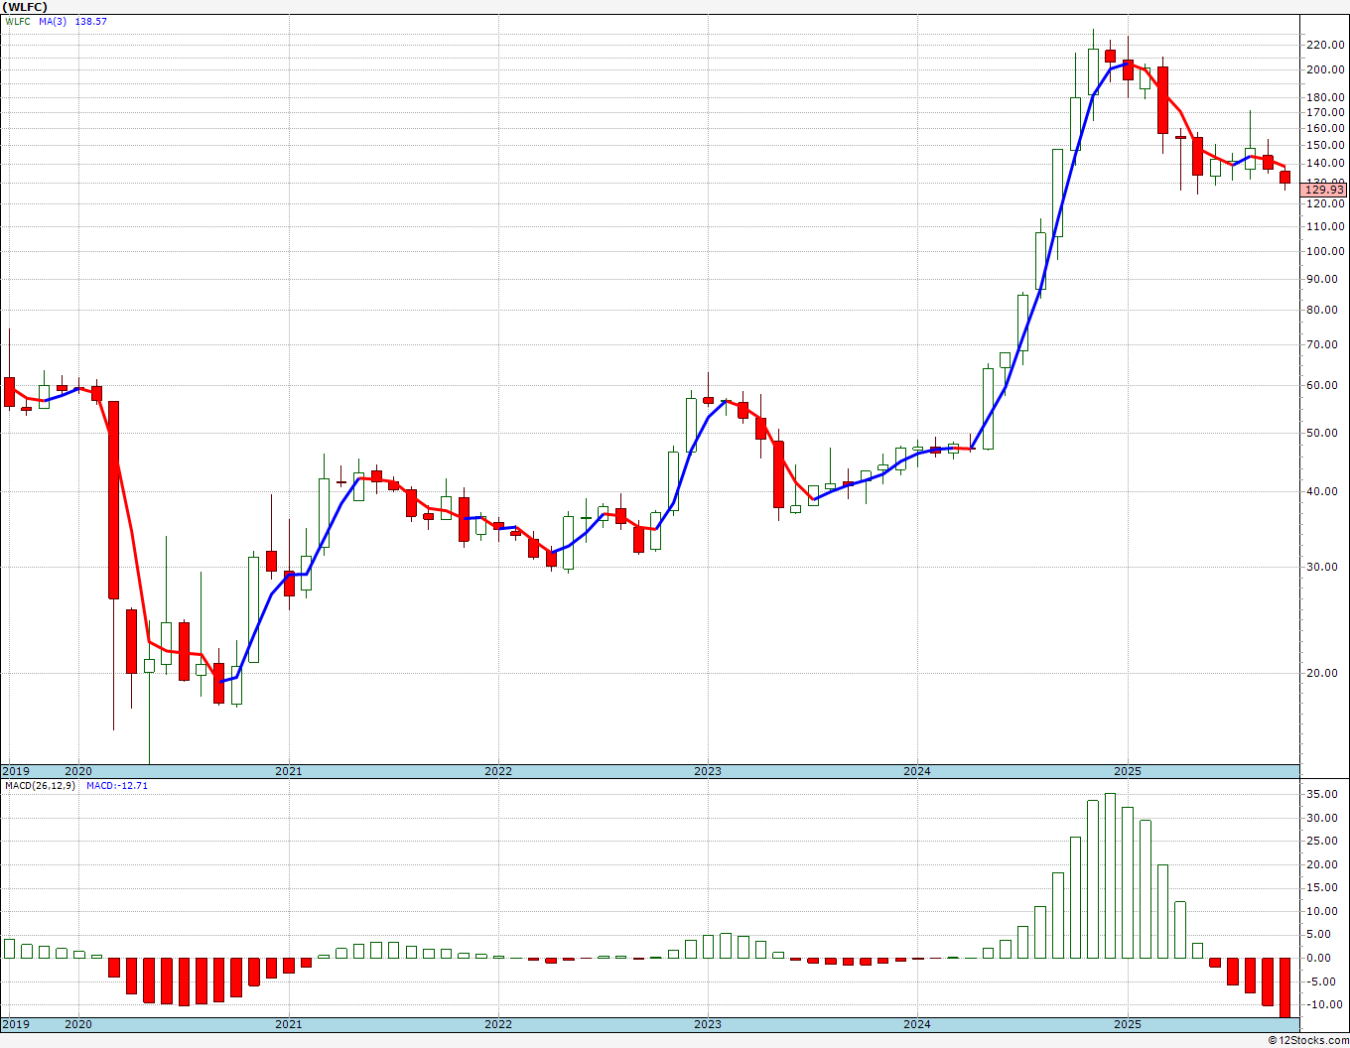Click the tallest green MACD histogram bar
The image size is (1350, 1048).
pos(1110,875)
